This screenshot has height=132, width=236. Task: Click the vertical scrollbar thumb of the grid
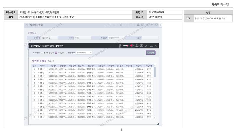pos(155,72)
